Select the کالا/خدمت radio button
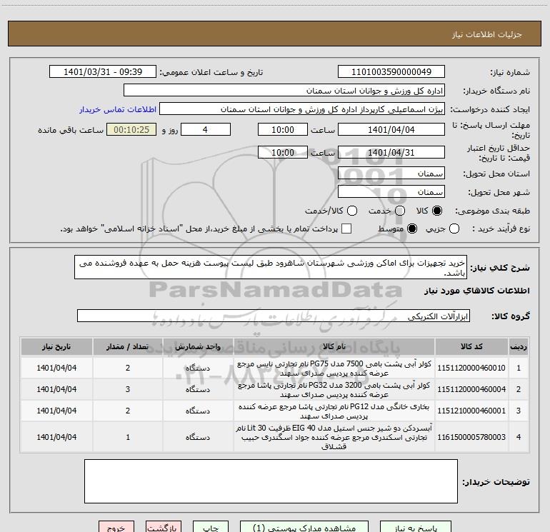 pyautogui.click(x=352, y=211)
